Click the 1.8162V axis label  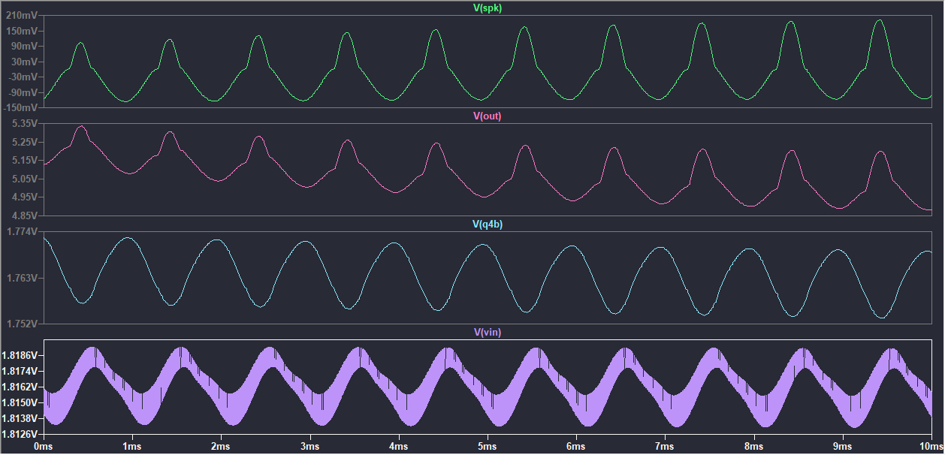pos(21,387)
